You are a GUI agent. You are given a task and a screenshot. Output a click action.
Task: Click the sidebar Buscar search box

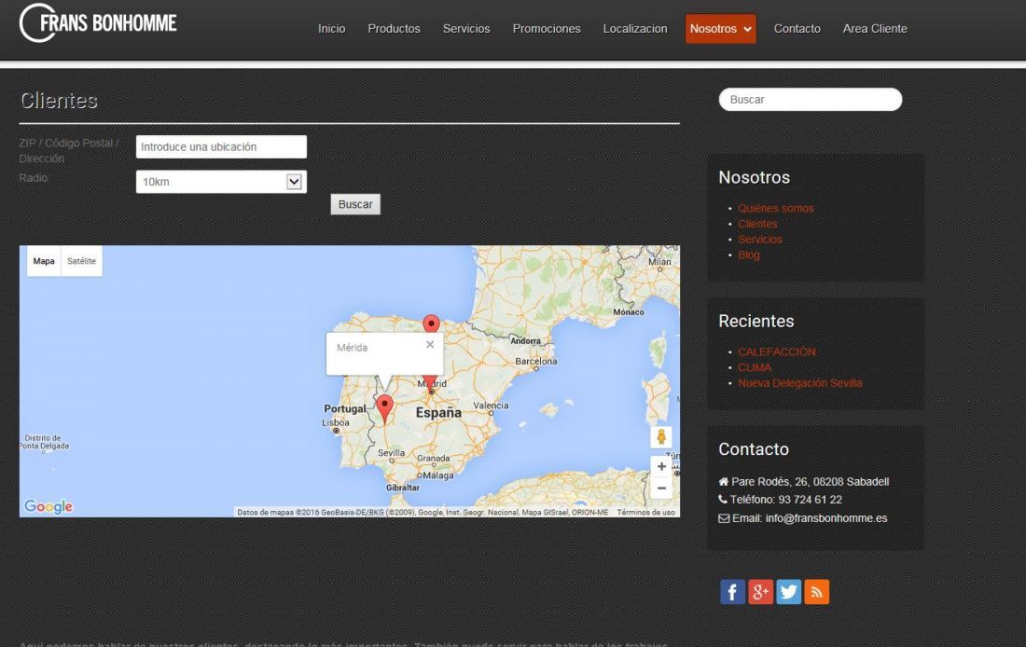810,100
